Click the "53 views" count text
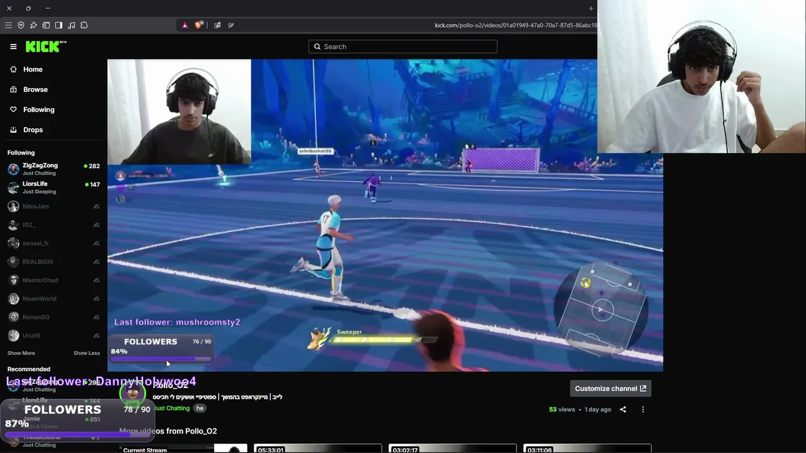 click(x=562, y=410)
